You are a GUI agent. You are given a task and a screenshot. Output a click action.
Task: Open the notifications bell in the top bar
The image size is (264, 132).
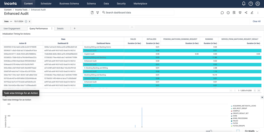244,3
